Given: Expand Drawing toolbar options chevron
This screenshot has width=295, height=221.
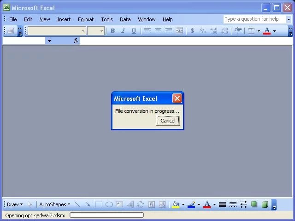Looking at the screenshot, I should click(x=274, y=205).
